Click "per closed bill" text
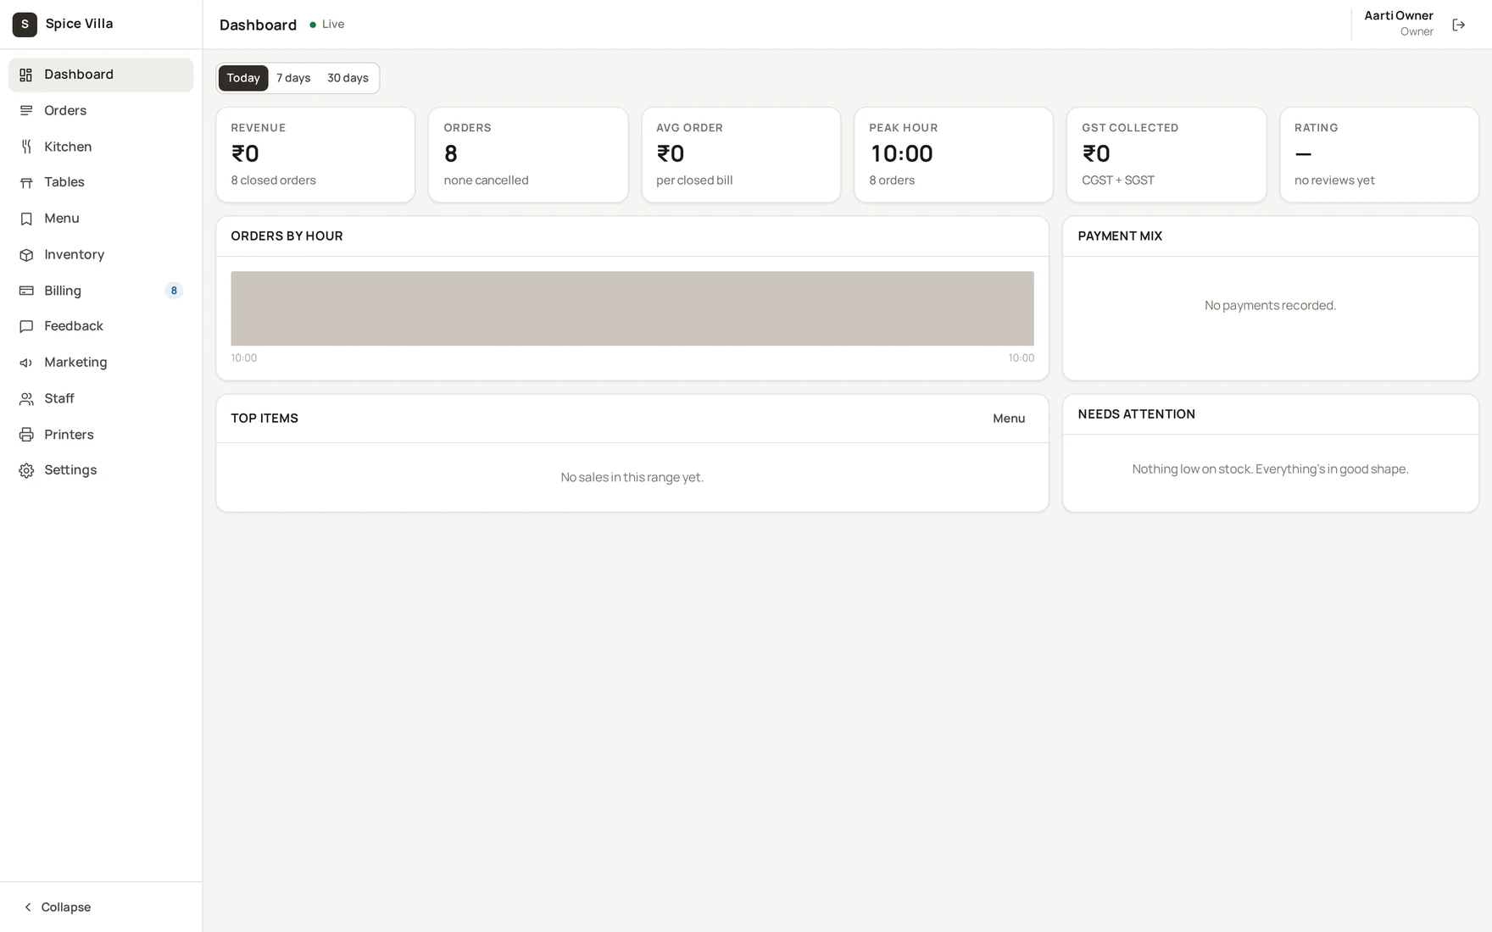The width and height of the screenshot is (1492, 932). click(x=694, y=180)
